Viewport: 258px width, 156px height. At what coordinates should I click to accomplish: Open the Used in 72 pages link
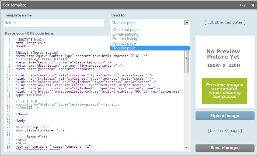(x=225, y=131)
